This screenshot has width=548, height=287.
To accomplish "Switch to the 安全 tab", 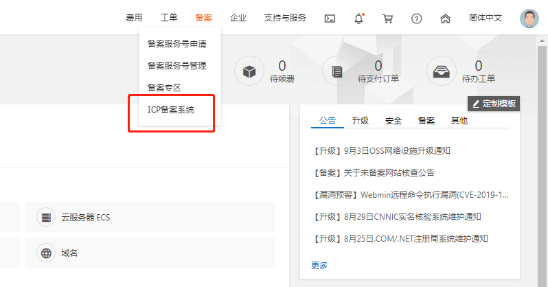I will coord(393,121).
